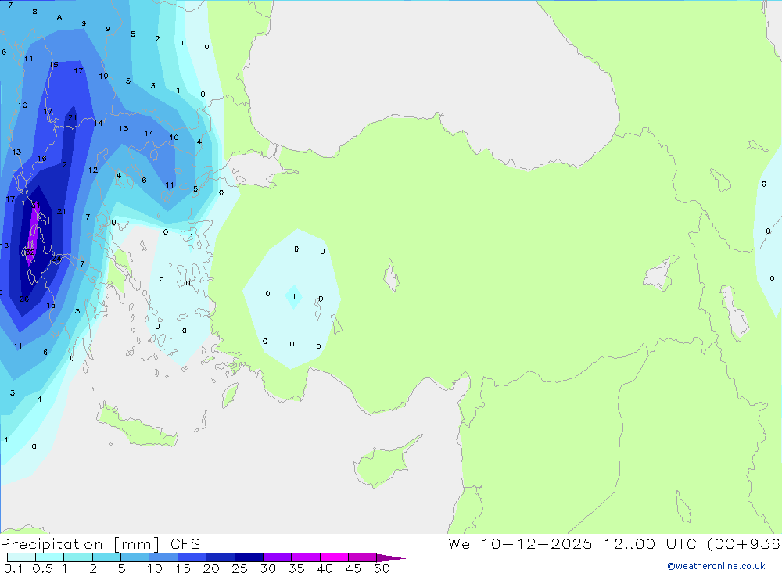Select the 30–35 mm purple swatch
The height and width of the screenshot is (573, 782).
pos(277,557)
